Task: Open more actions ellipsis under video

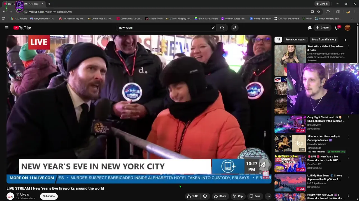Action: pos(268,196)
